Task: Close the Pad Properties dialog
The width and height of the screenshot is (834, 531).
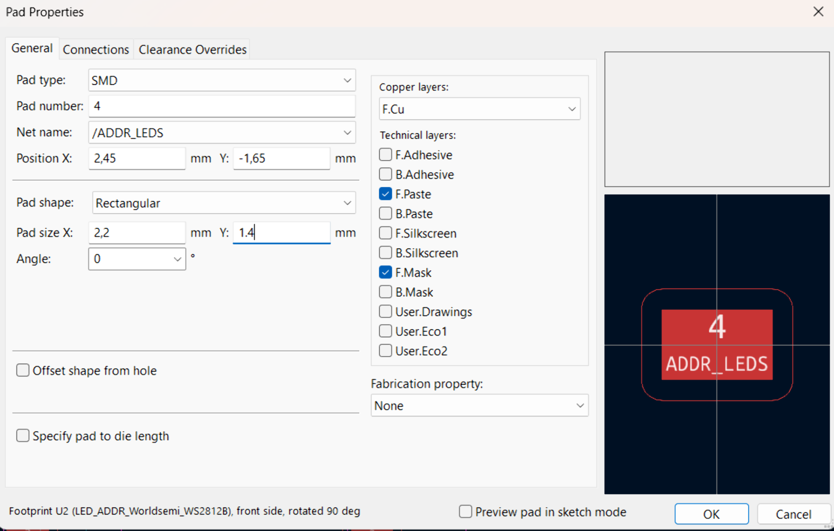Action: tap(818, 12)
